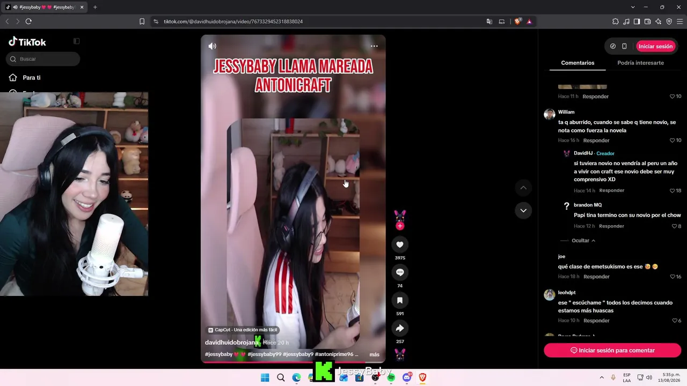The image size is (687, 386).
Task: Click the TikTok logo
Action: tap(27, 42)
